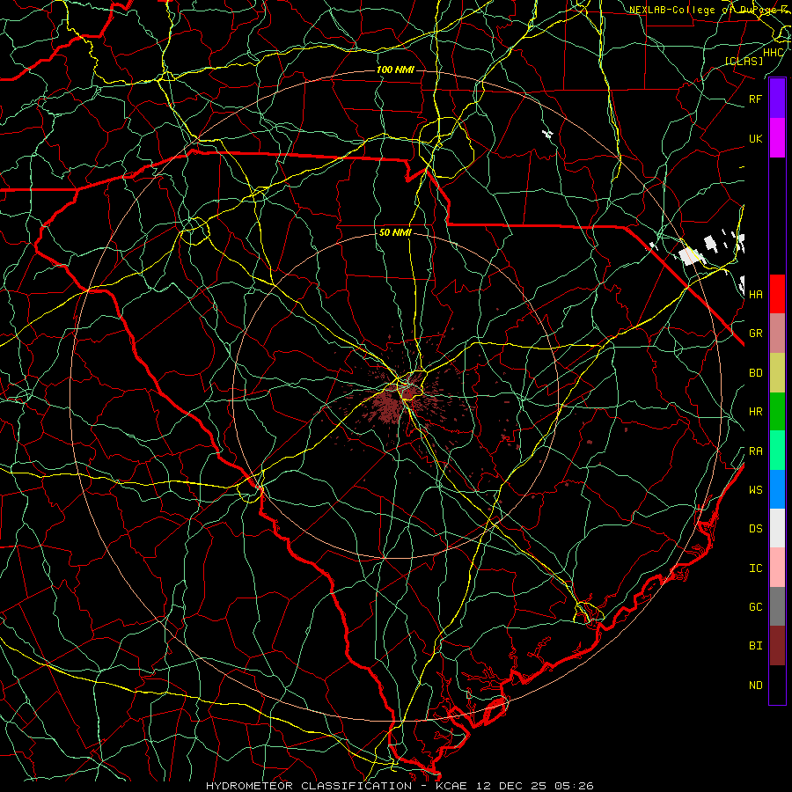
Task: Click the DS white legend swatch
Action: point(777,528)
